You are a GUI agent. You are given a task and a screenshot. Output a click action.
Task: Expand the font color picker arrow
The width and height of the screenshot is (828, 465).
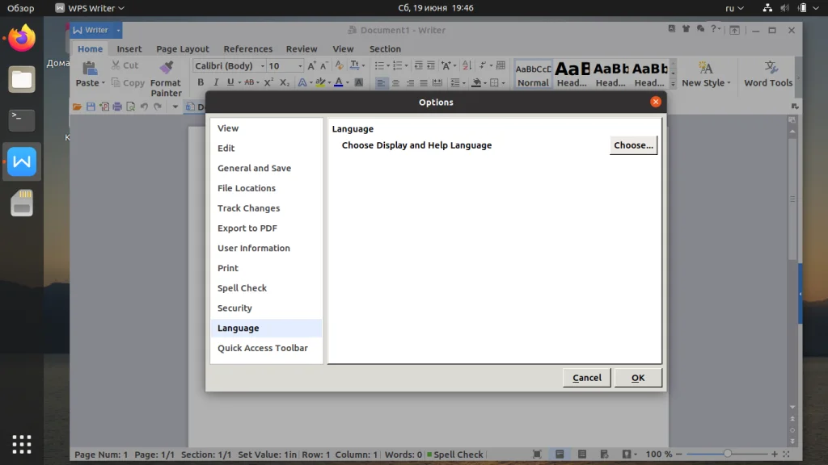click(346, 82)
